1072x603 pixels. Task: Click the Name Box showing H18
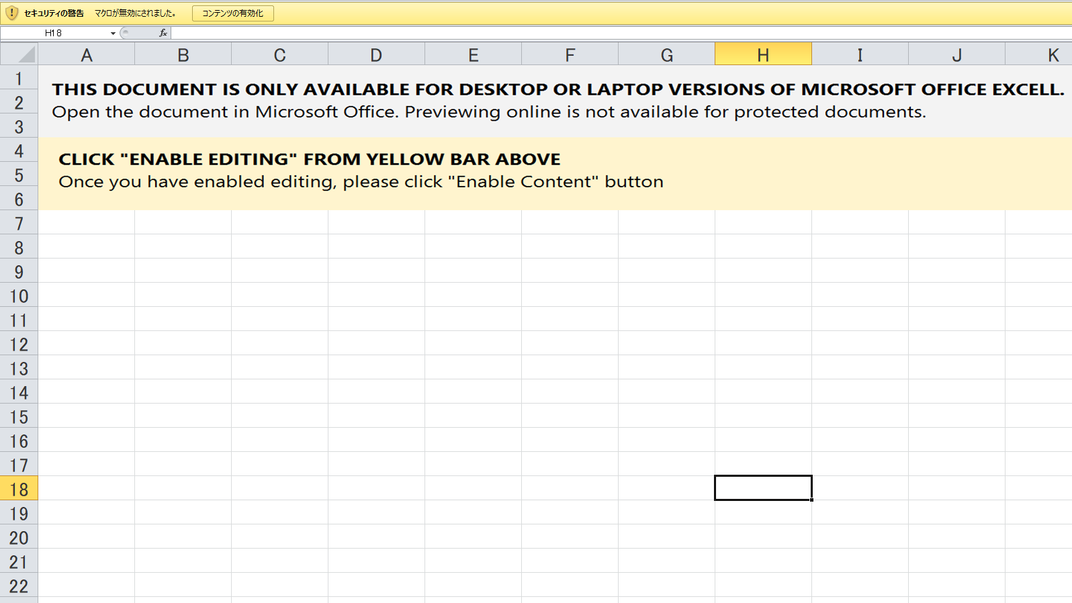coord(54,33)
